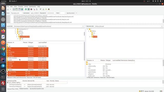
Task: Disconnect from the current server
Action: 34,9
